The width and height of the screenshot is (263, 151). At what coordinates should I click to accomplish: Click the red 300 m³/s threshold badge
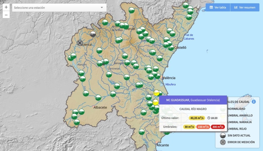click(x=218, y=127)
